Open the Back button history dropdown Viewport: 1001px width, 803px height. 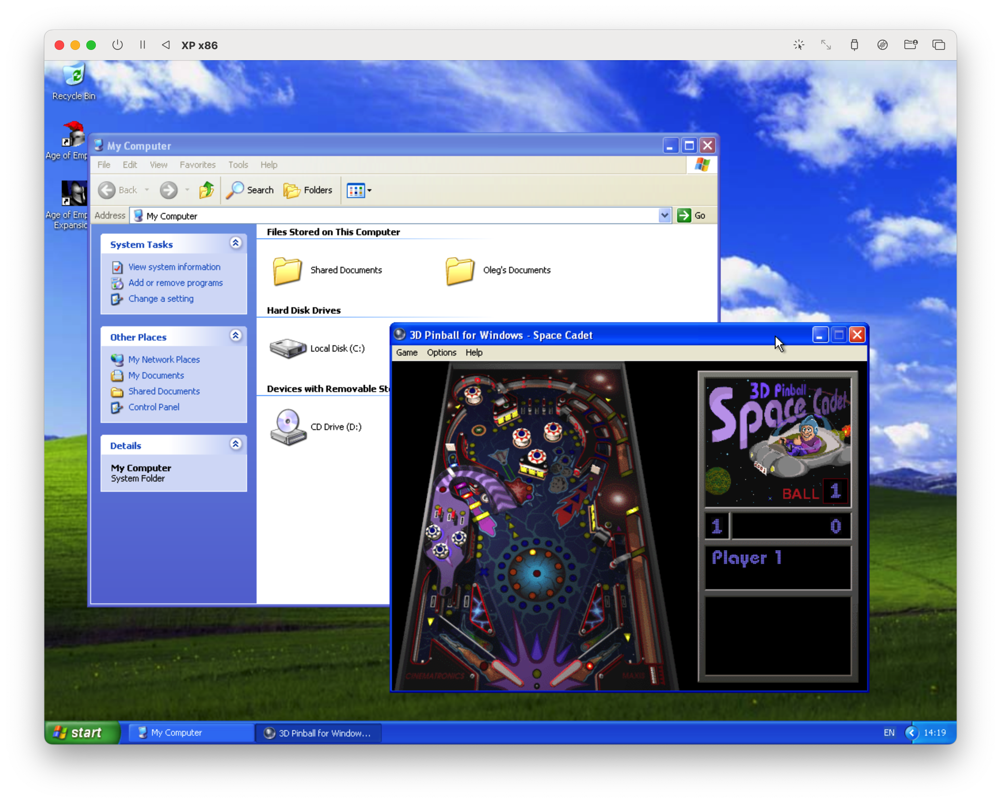(x=147, y=190)
